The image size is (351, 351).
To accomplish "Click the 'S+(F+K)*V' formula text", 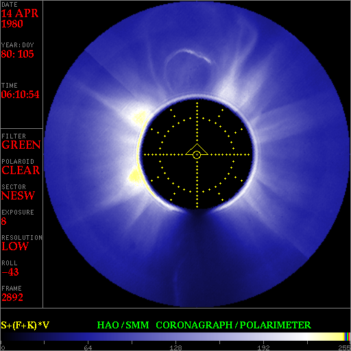I will click(25, 325).
